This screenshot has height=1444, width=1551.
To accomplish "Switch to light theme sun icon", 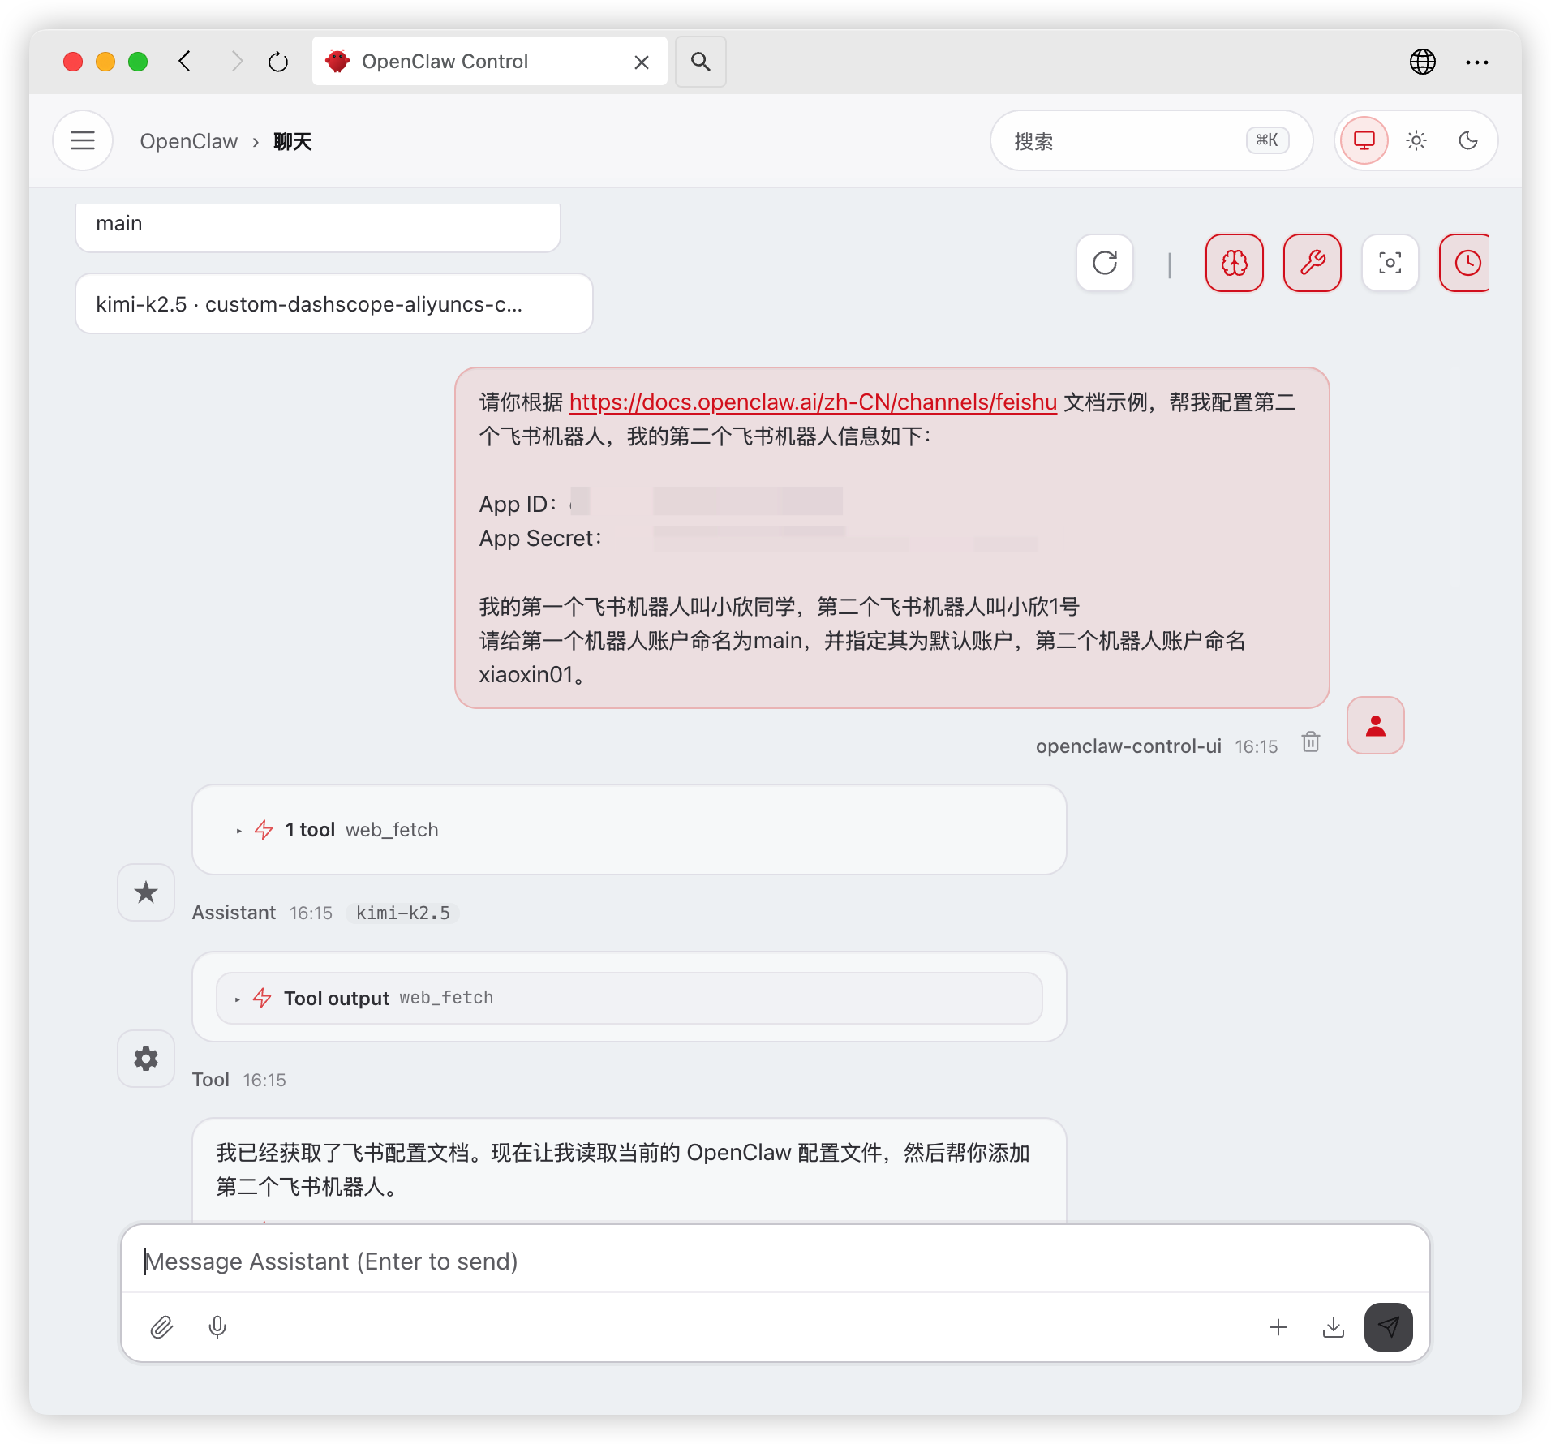I will click(x=1416, y=141).
